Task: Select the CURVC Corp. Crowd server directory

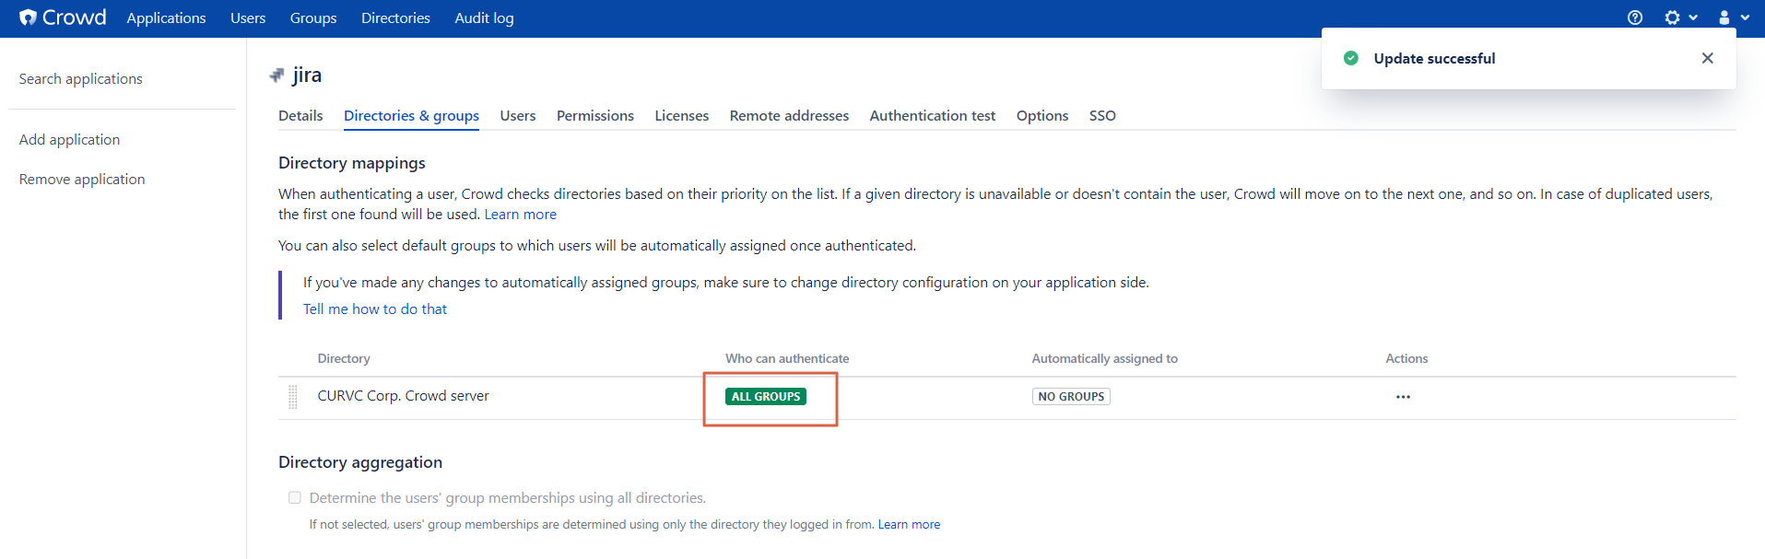Action: (x=404, y=396)
